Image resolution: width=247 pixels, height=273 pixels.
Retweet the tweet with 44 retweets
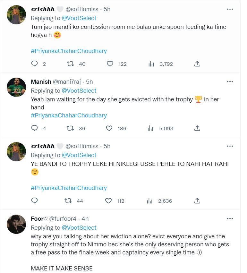click(68, 201)
